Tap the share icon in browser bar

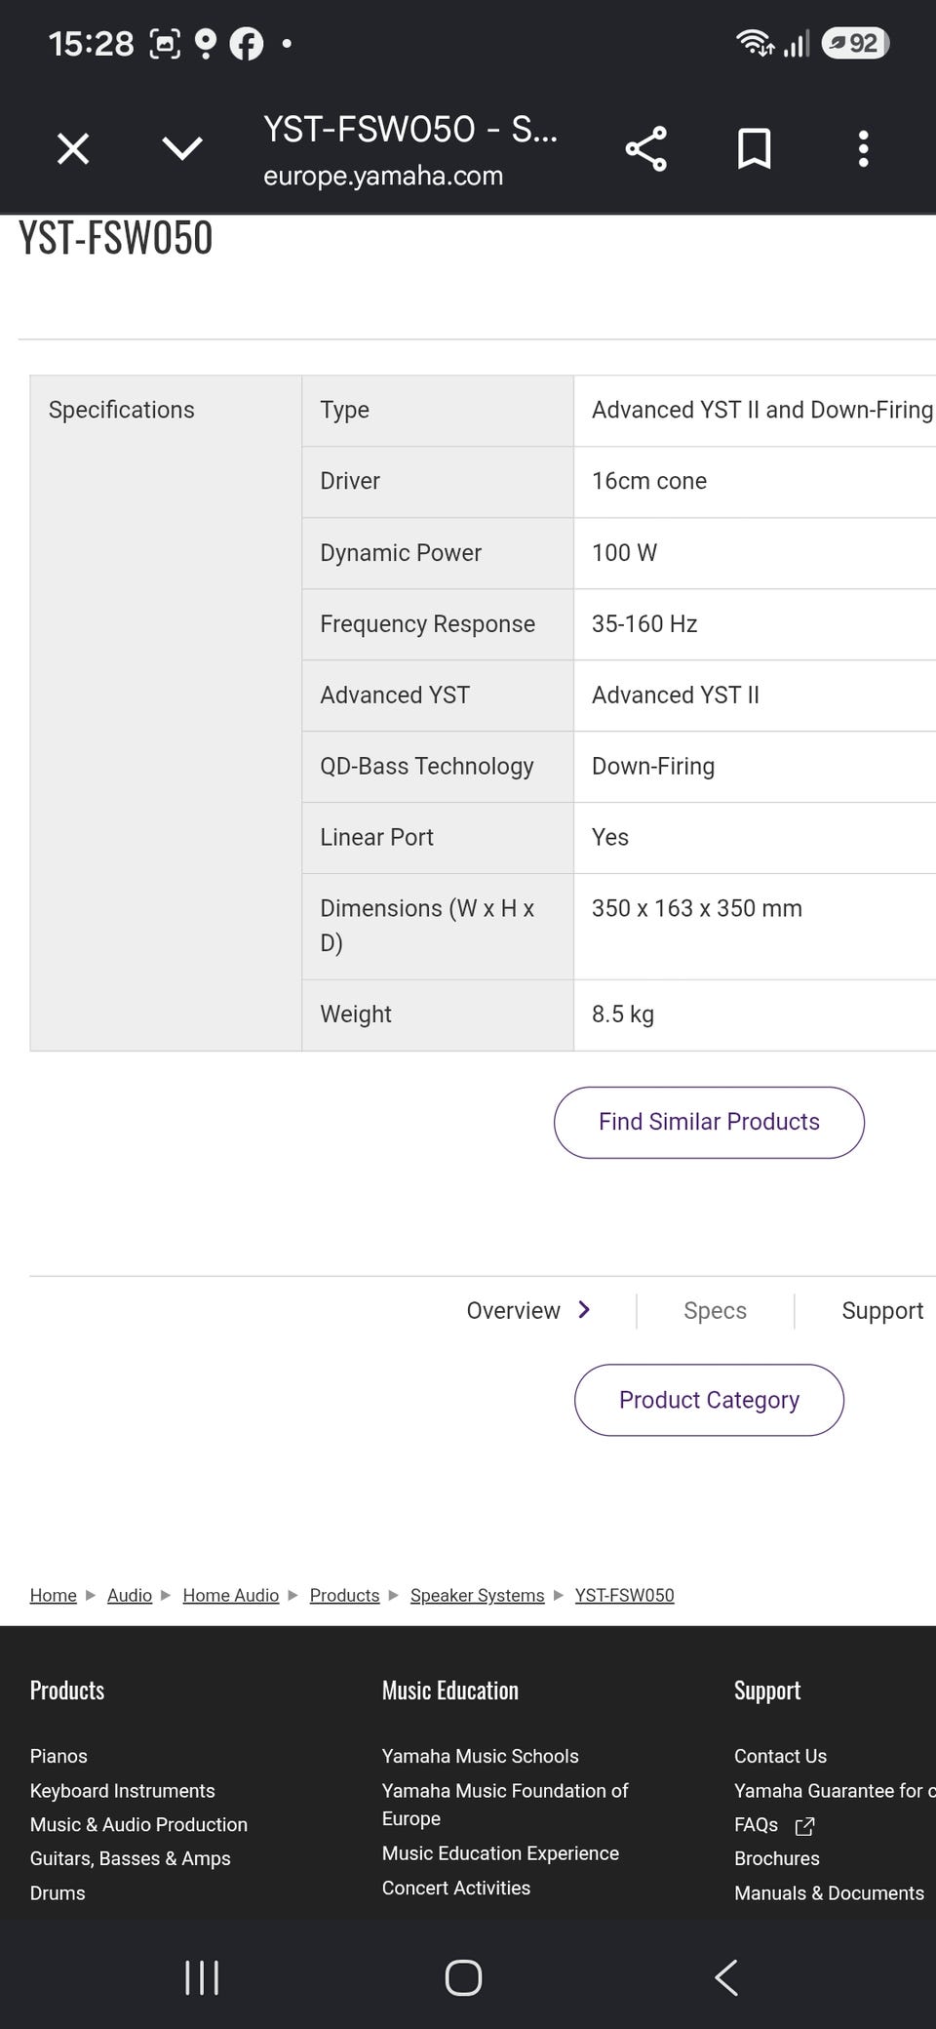(x=645, y=149)
